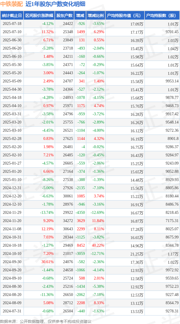Click the 户均持股市值（元） column header
The width and height of the screenshot is (180, 324).
(x=125, y=16)
